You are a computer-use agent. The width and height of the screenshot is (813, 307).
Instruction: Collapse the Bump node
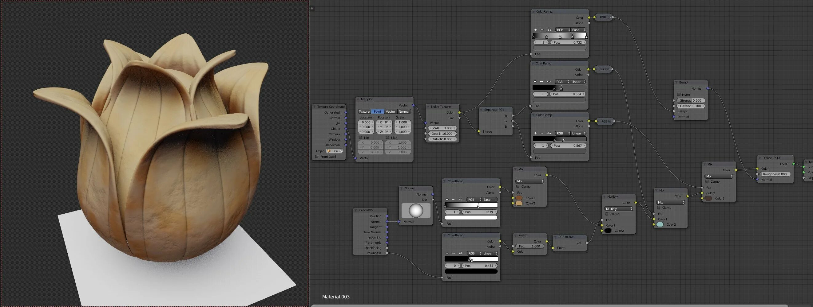pos(676,83)
